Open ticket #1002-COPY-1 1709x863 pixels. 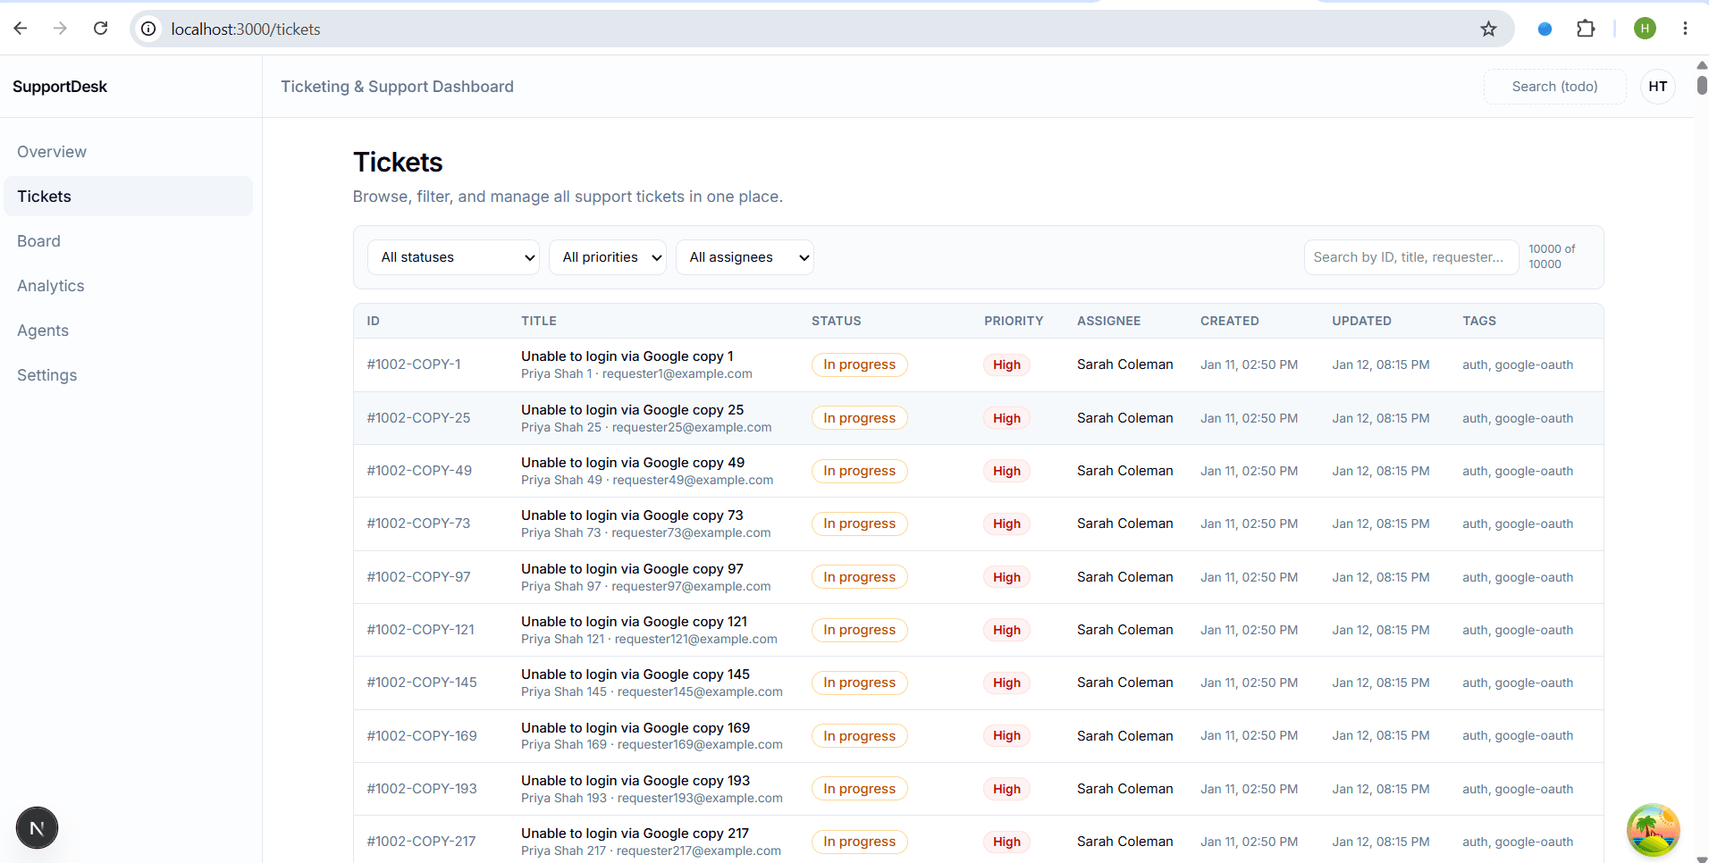(414, 364)
